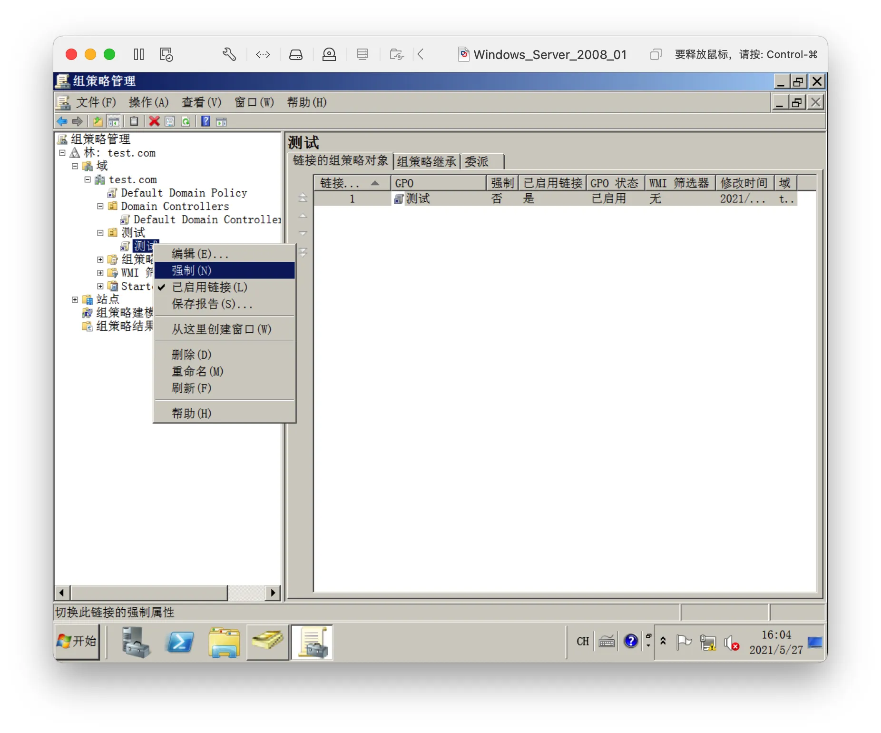Sort by the GPO column header

pos(439,183)
